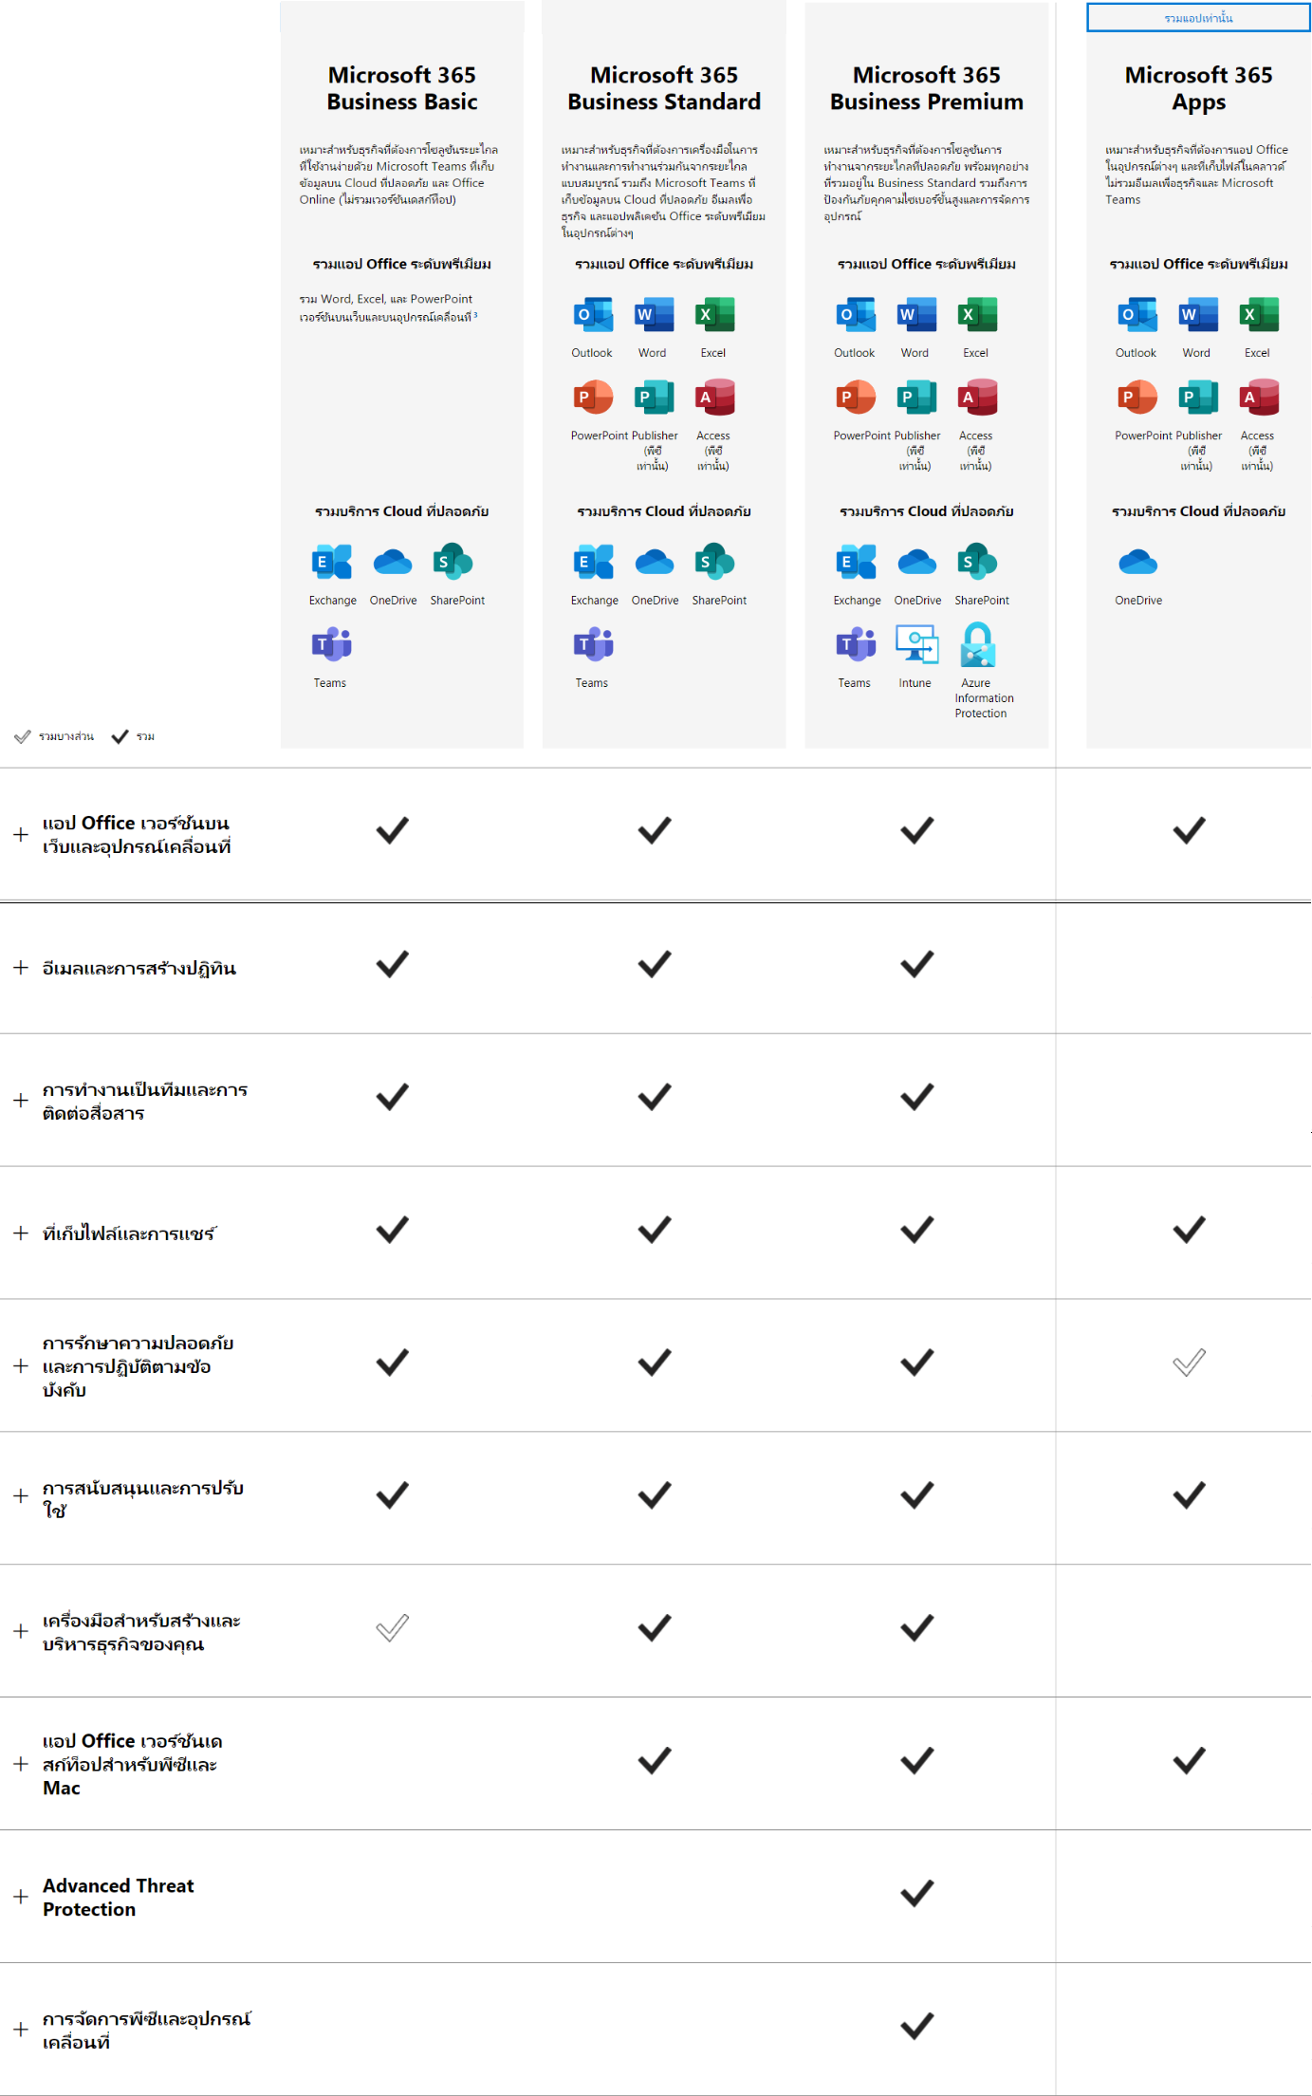Click the Exchange icon under Business Premium
The height and width of the screenshot is (2096, 1312).
pyautogui.click(x=856, y=562)
